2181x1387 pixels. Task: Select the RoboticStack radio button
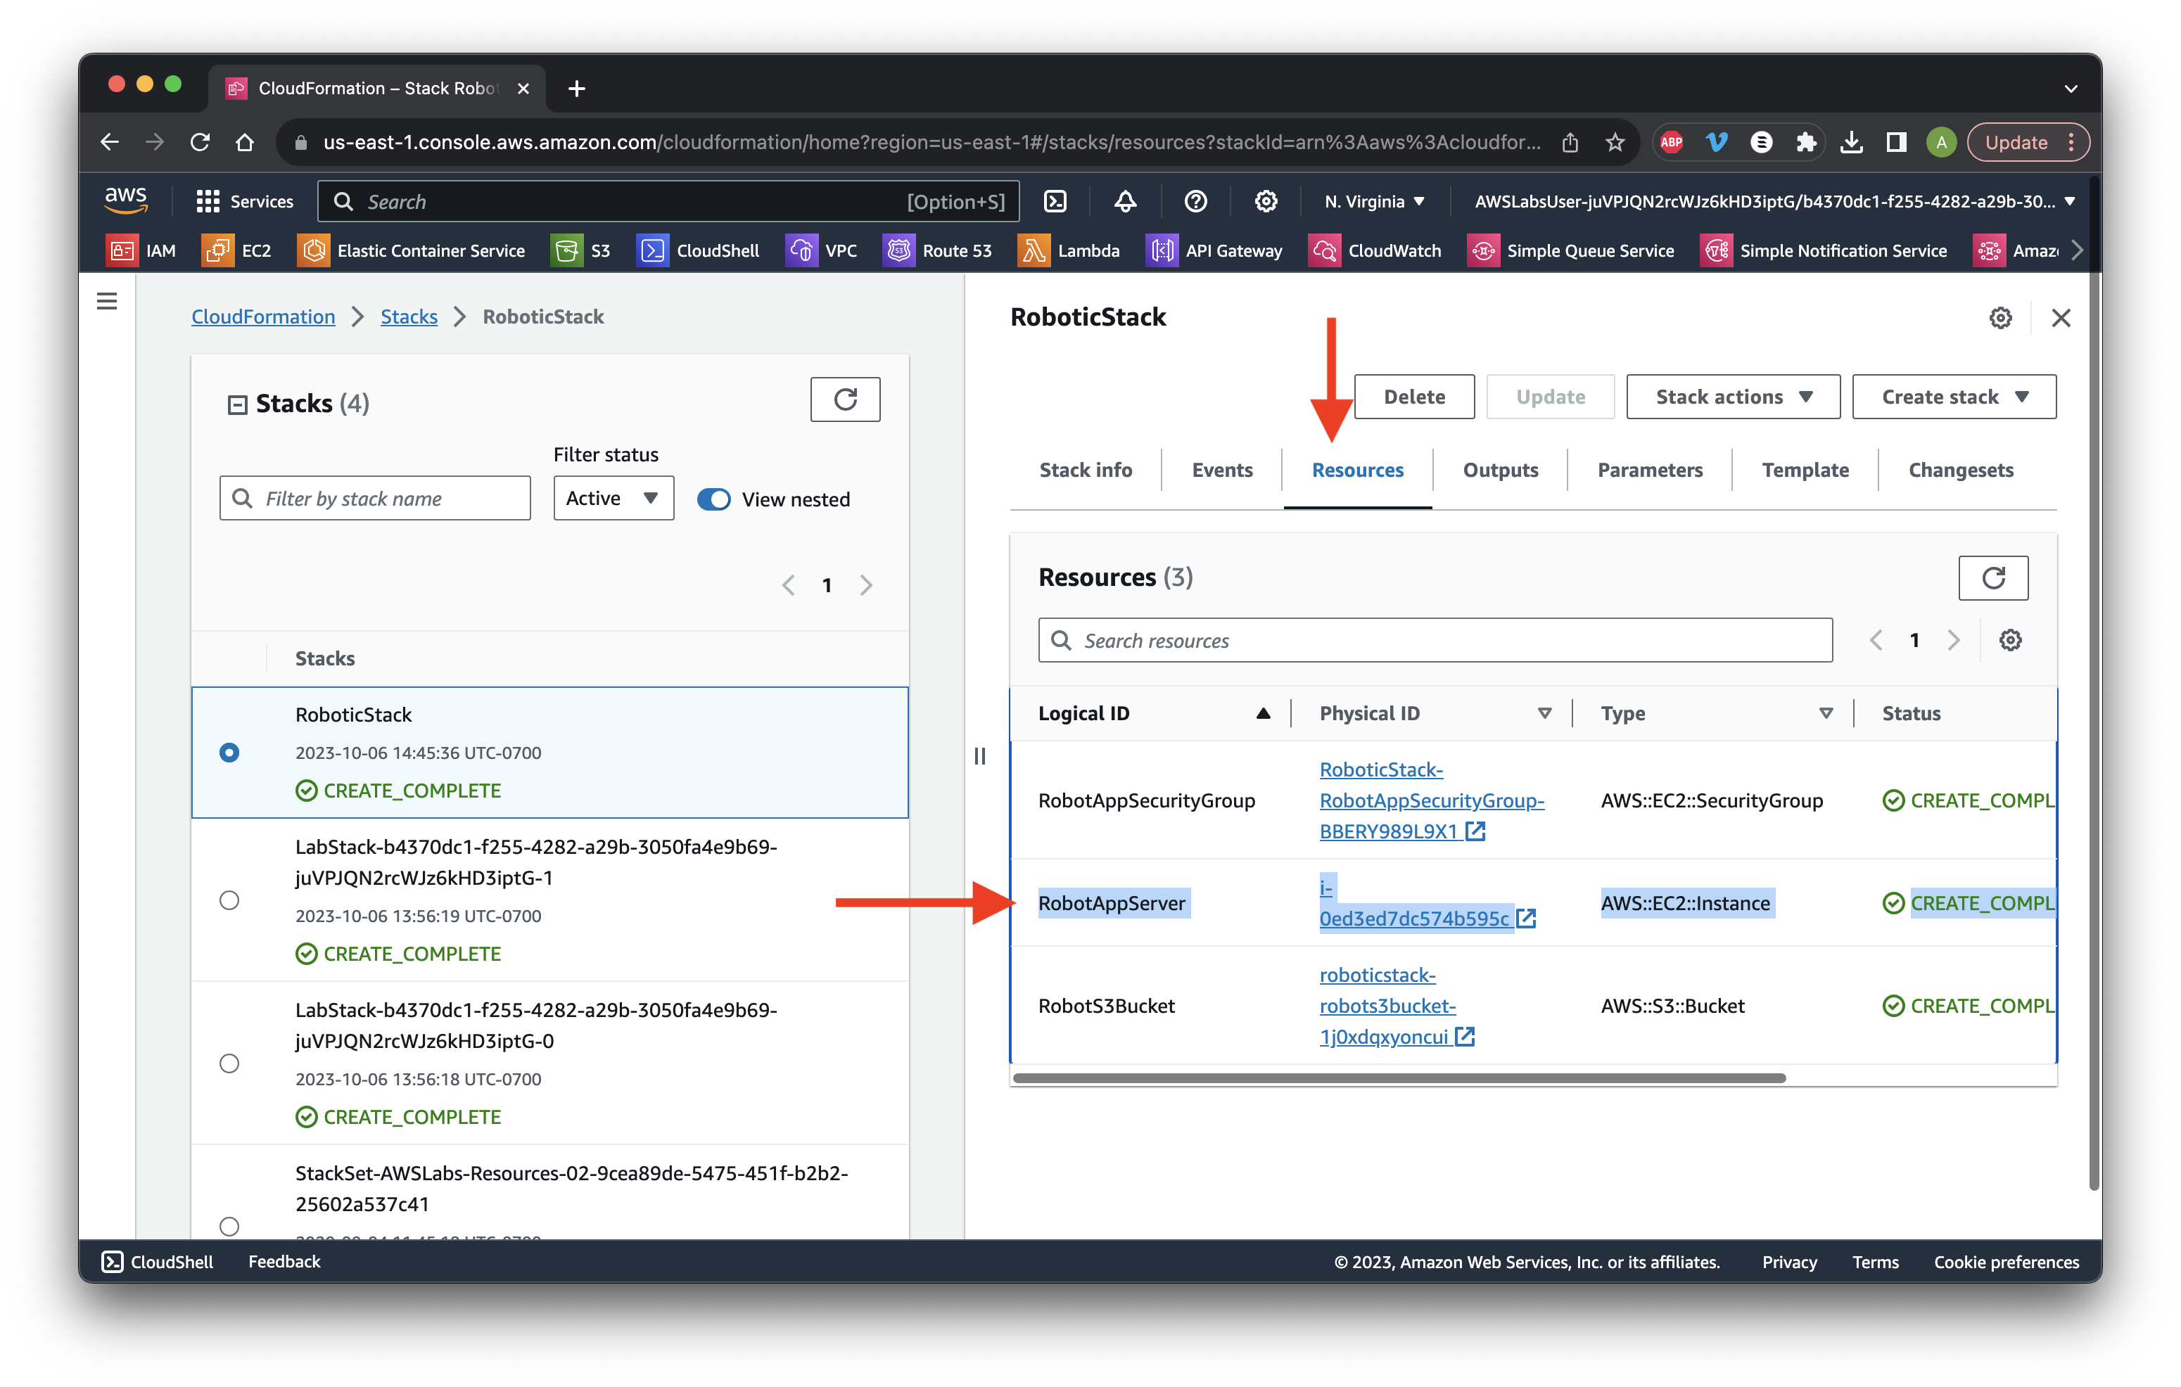[x=229, y=753]
